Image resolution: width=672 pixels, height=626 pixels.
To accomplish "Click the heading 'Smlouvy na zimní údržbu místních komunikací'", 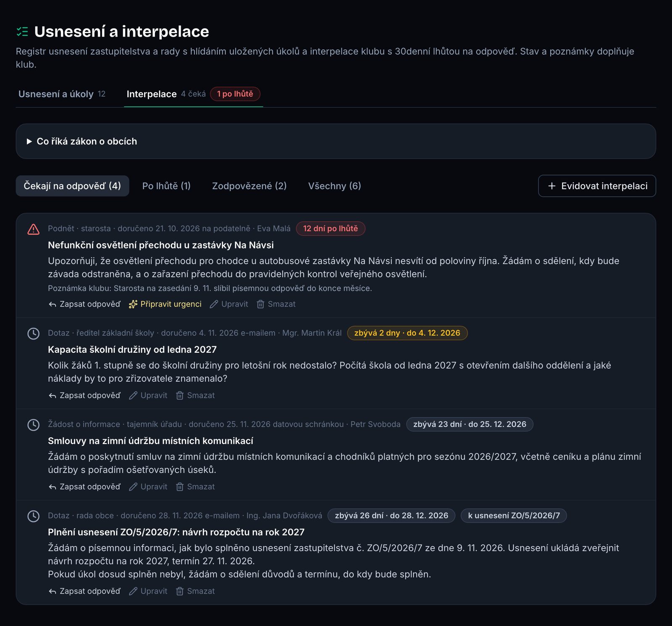I will click(150, 441).
